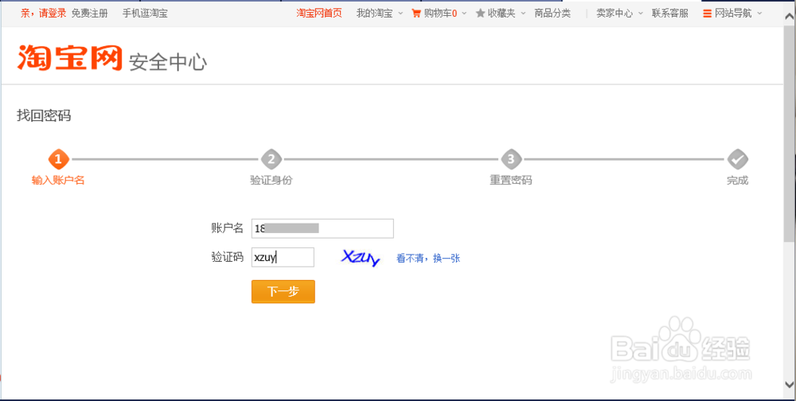Viewport: 796px width, 401px height.
Task: Click step 2 diamond icon
Action: [x=271, y=159]
